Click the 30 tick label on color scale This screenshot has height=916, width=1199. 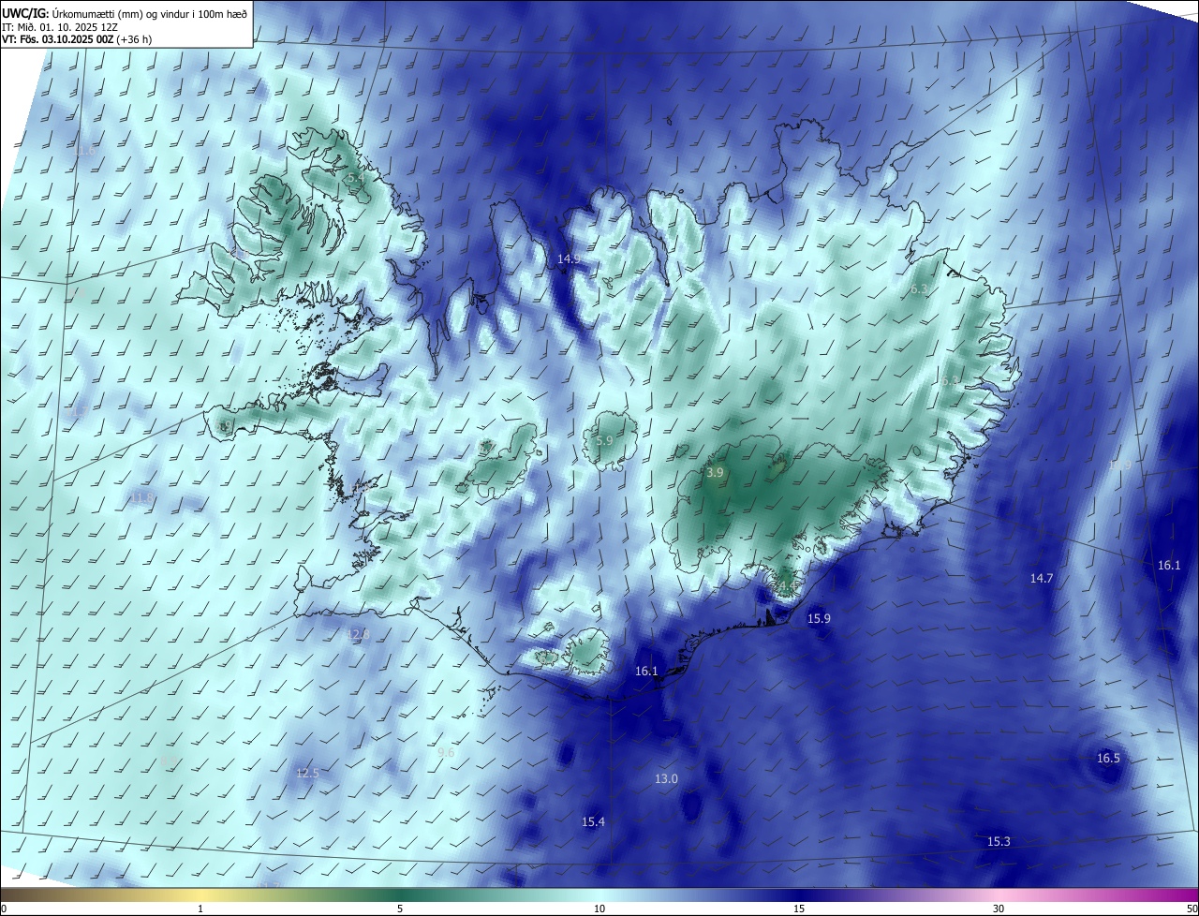(999, 909)
